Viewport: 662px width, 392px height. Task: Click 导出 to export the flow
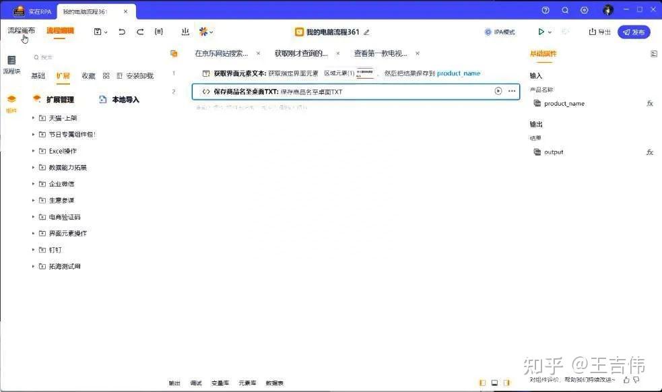click(x=599, y=32)
